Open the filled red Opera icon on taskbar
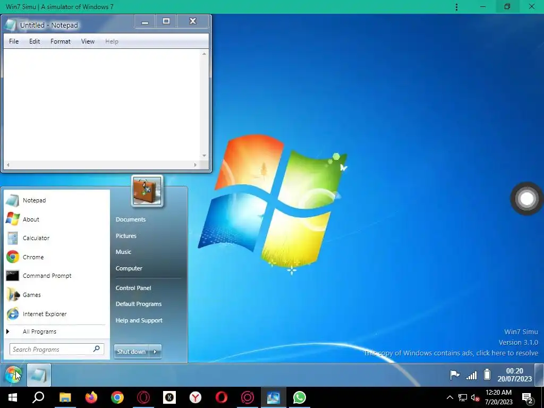 (222, 397)
